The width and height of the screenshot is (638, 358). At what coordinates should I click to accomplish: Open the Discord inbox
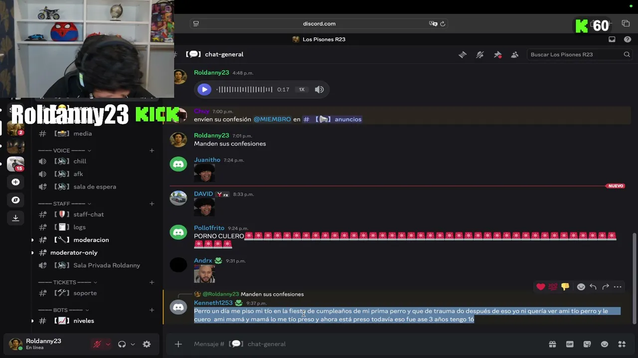[x=612, y=39]
